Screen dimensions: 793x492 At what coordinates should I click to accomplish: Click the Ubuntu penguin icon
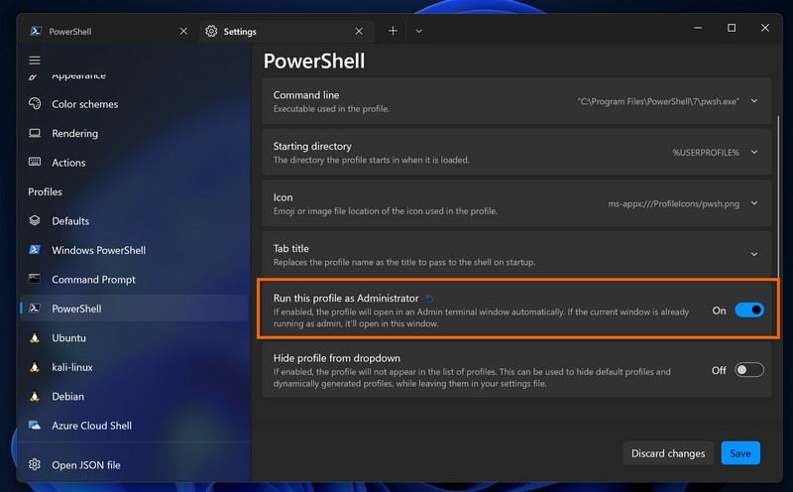coord(35,337)
